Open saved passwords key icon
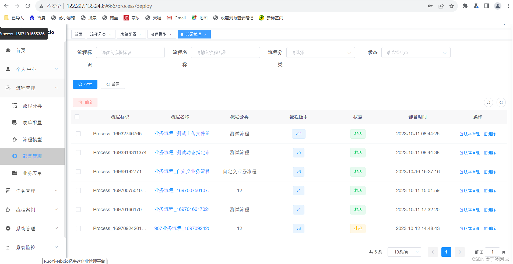513x264 pixels. pos(430,6)
